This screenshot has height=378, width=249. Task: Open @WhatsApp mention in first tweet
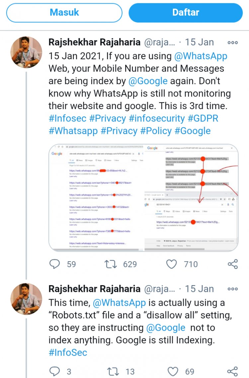[201, 56]
